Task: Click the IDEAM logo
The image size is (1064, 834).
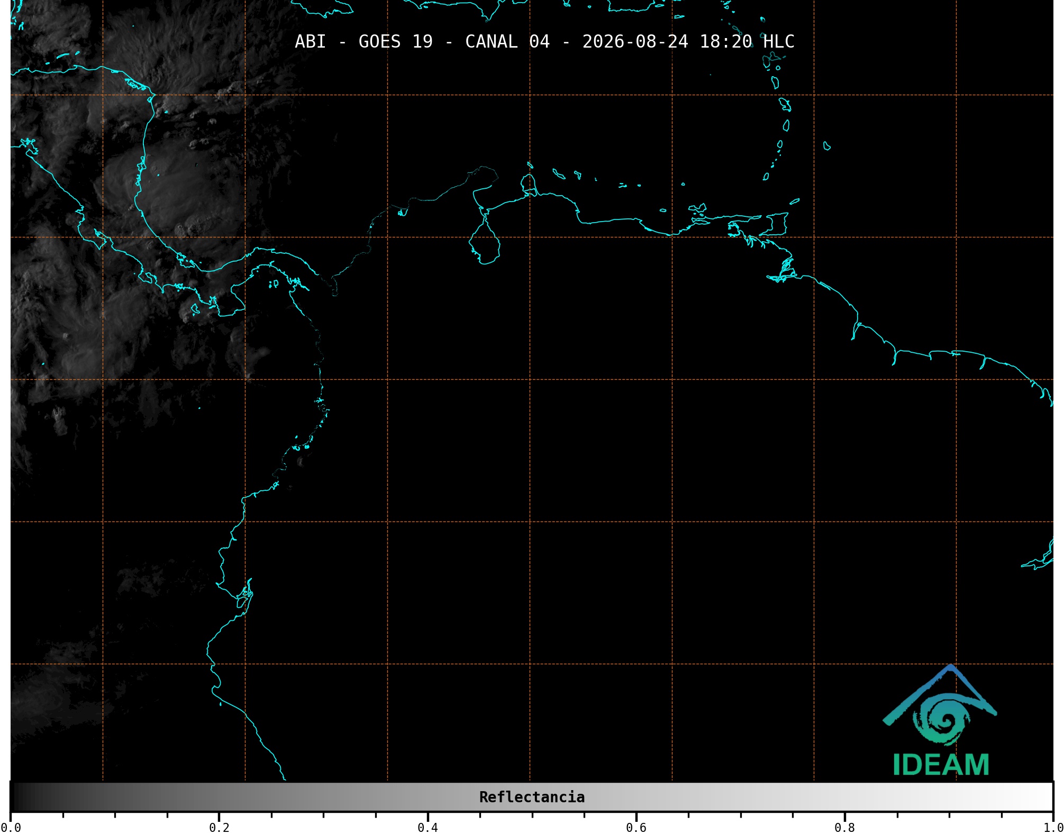Action: tap(940, 720)
